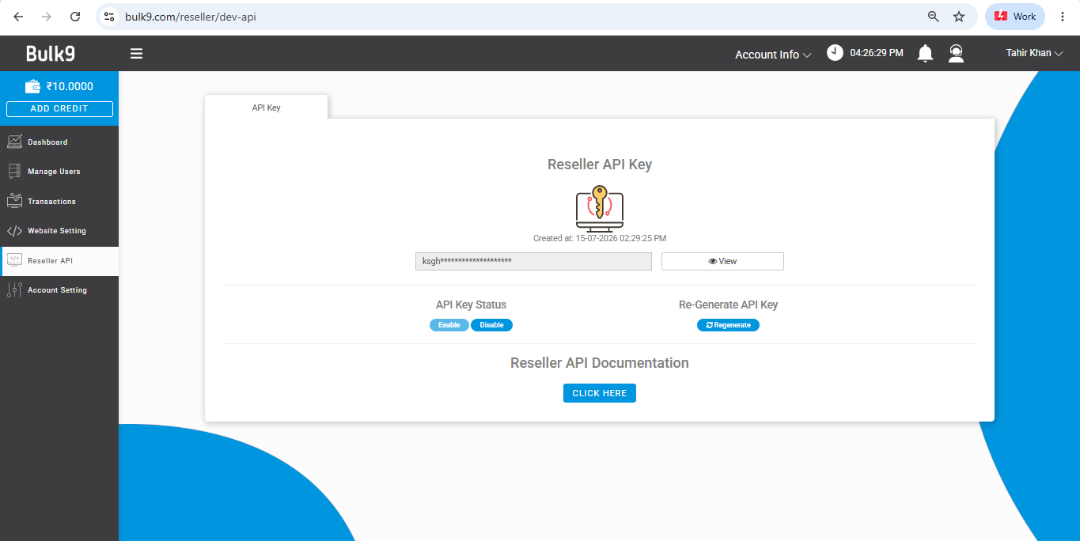The image size is (1080, 541).
Task: Click the Re-Generate API Key label
Action: [x=728, y=305]
